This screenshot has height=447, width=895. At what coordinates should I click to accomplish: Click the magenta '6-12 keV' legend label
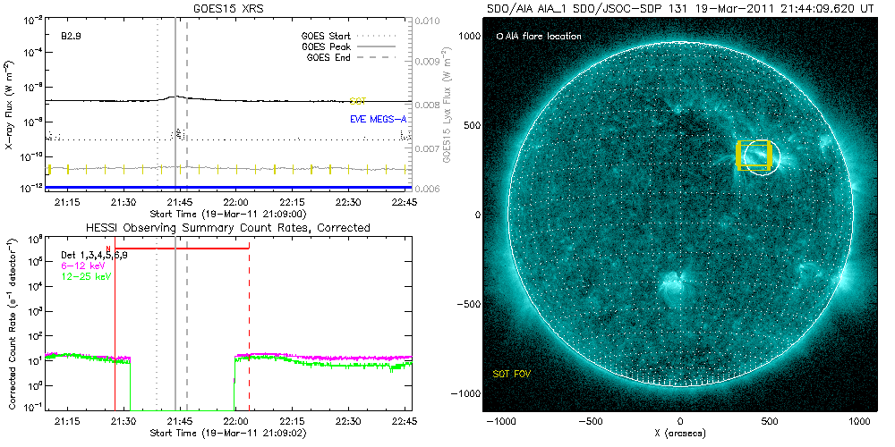pos(79,266)
